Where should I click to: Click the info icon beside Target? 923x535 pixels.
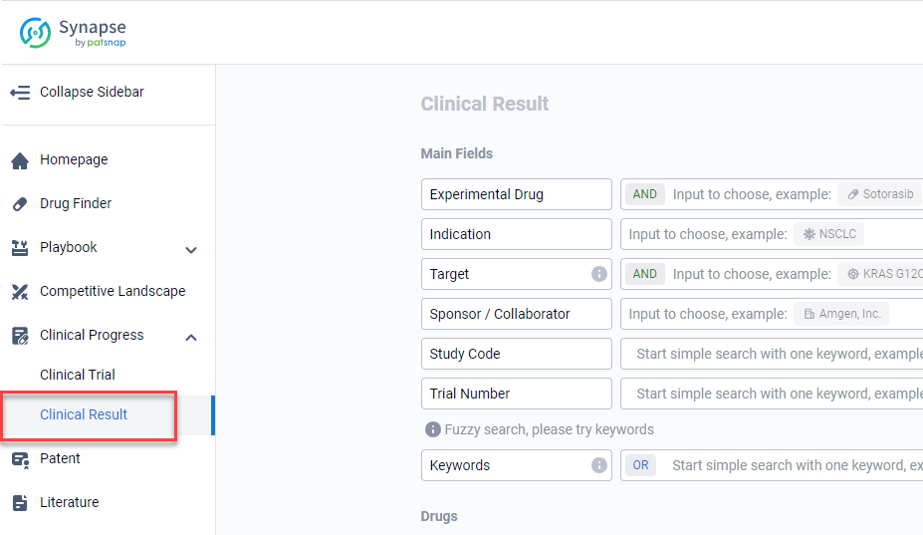click(x=598, y=274)
